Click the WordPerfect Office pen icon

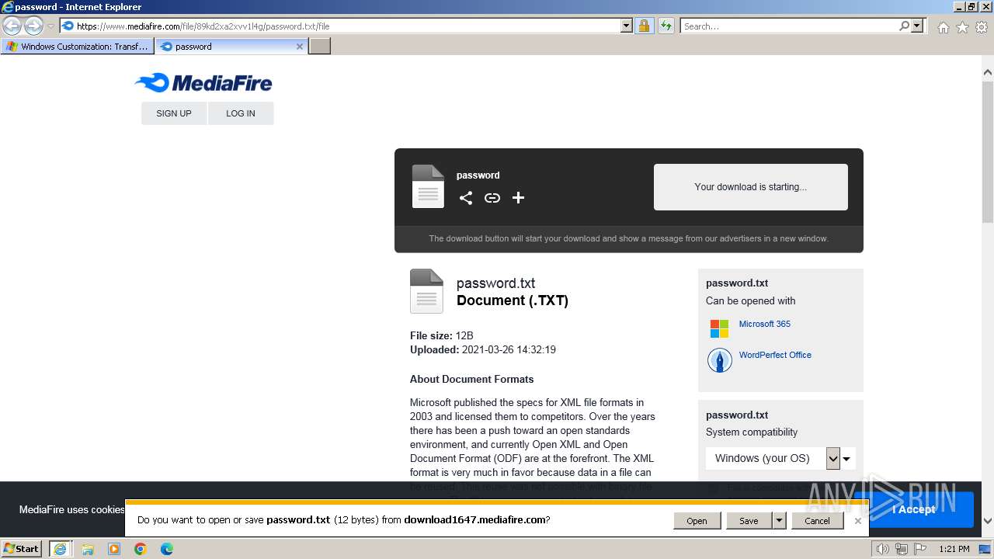[x=719, y=359]
